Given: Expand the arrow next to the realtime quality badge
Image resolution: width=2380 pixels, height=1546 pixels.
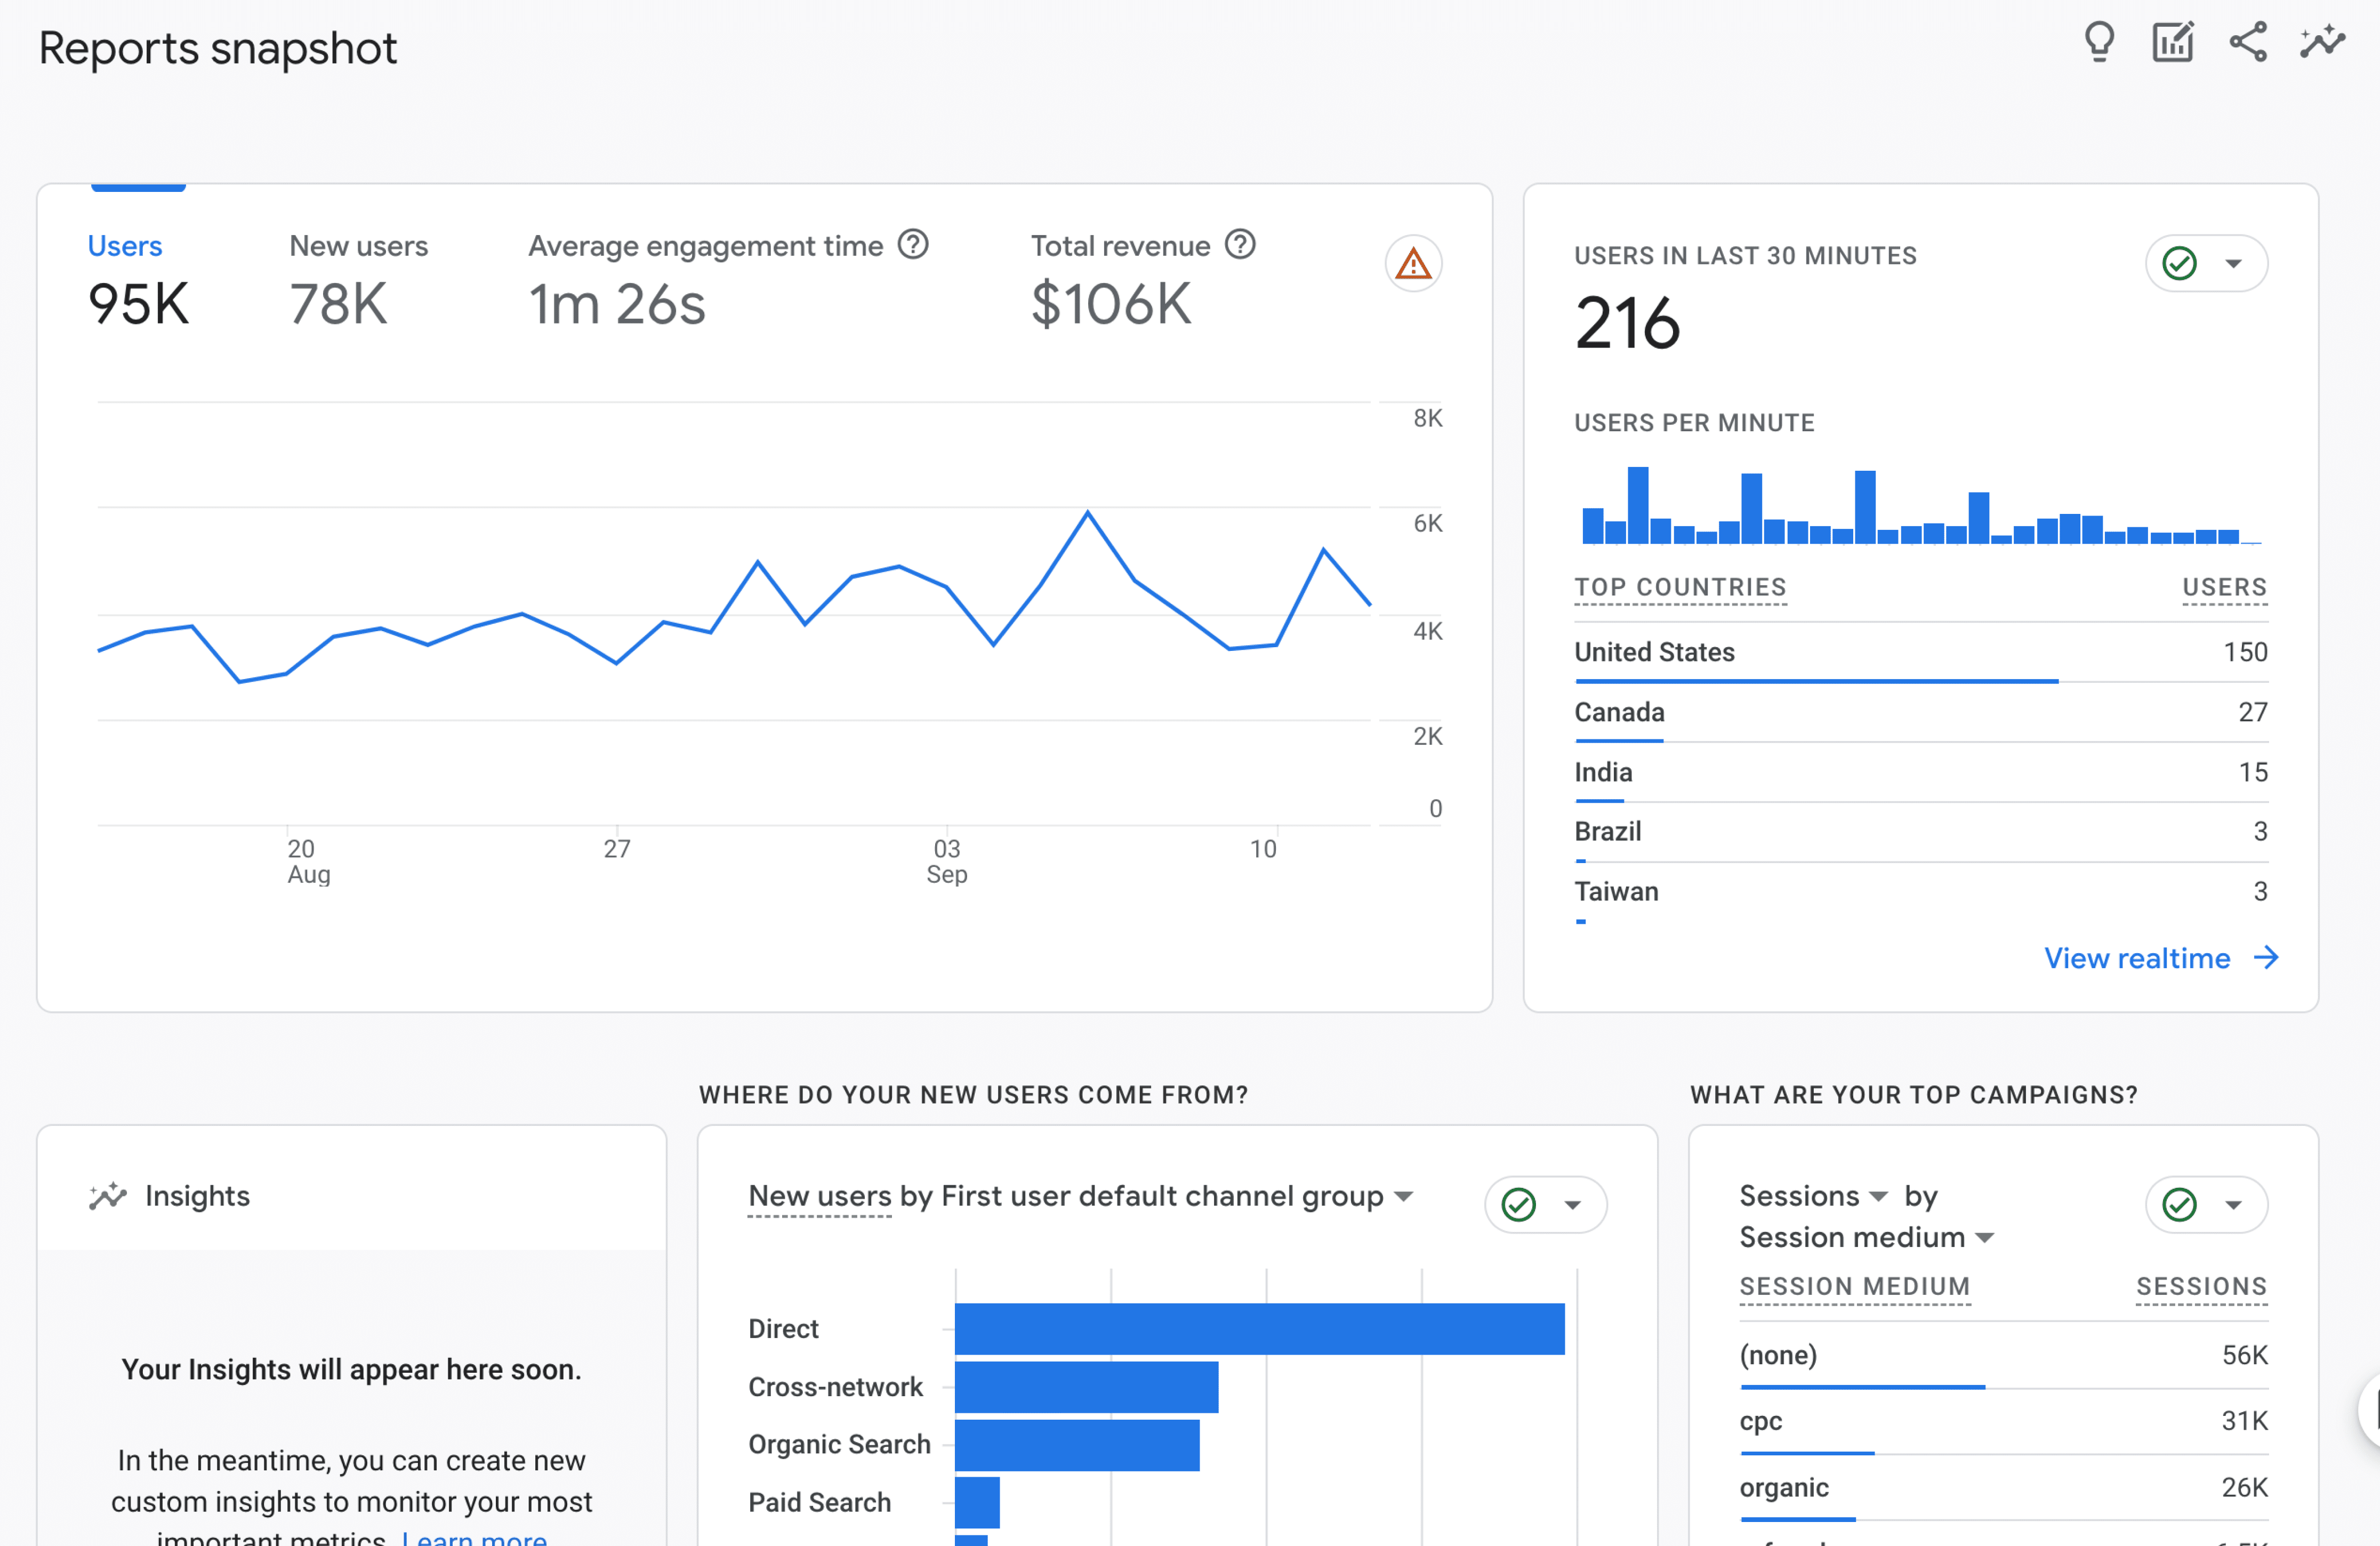Looking at the screenshot, I should point(2234,263).
